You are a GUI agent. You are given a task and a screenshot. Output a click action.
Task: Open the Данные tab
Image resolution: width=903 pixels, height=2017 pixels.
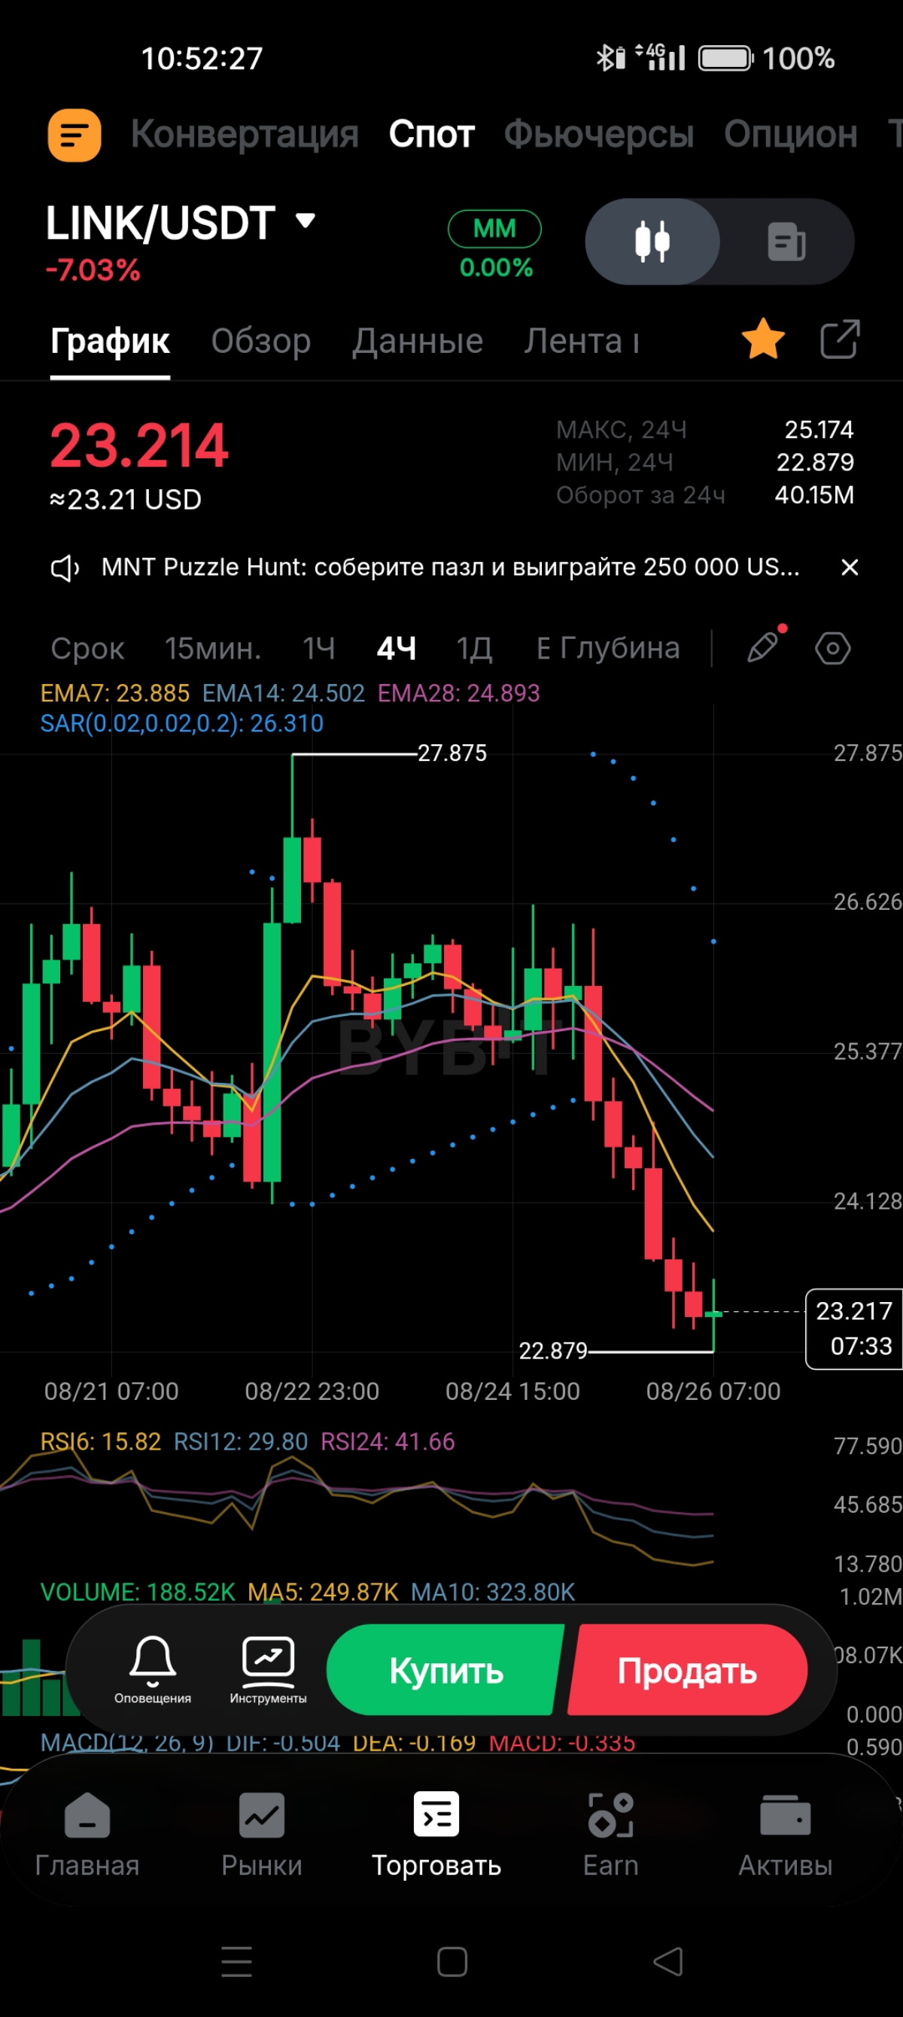pos(418,342)
